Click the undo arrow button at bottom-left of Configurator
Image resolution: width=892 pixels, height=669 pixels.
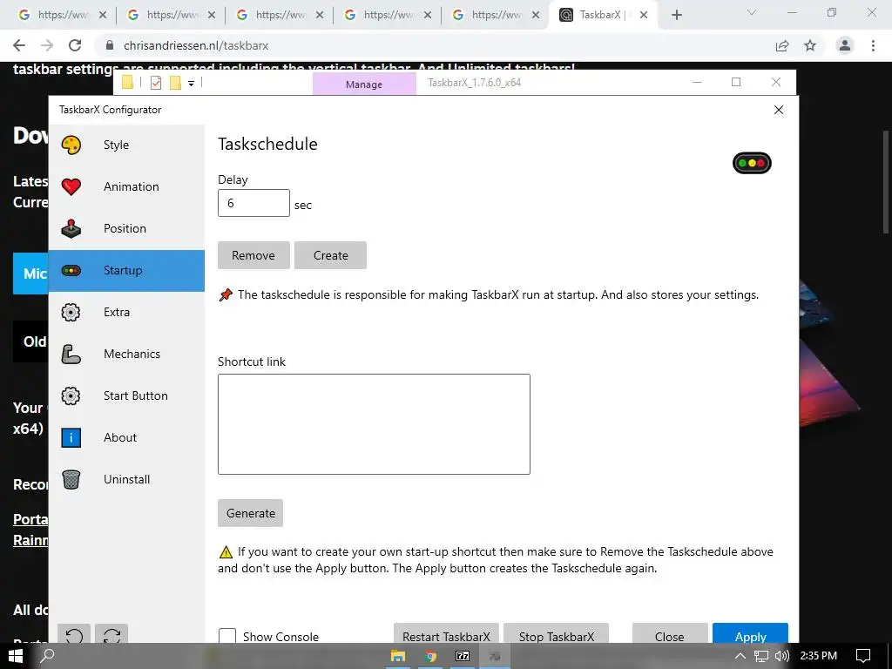pos(74,634)
